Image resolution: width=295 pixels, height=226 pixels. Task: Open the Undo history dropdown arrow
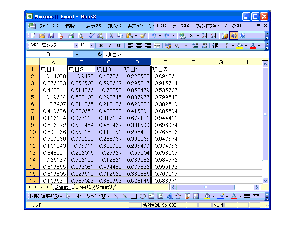[160, 36]
